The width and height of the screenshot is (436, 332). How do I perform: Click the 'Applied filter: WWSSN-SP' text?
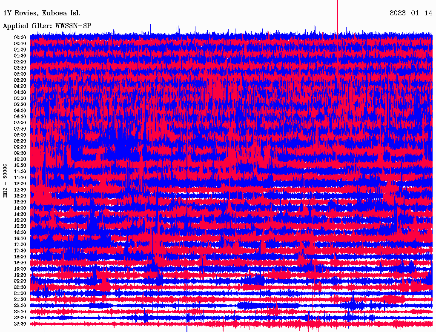(47, 26)
